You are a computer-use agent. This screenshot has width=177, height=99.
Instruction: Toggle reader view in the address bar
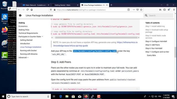click(x=128, y=10)
